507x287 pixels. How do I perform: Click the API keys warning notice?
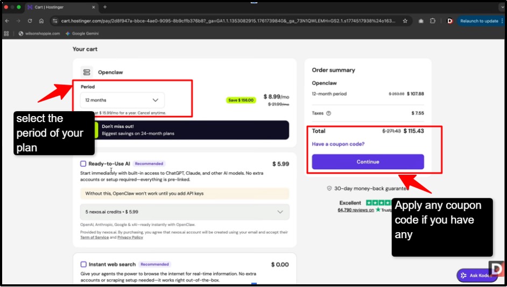coord(185,193)
